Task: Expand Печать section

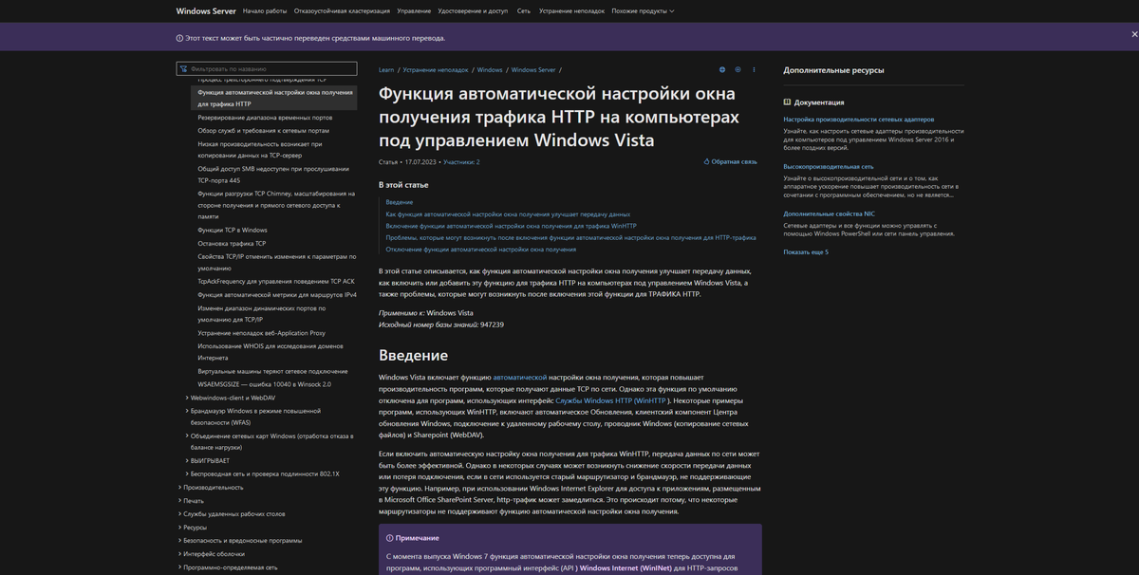Action: coord(179,500)
